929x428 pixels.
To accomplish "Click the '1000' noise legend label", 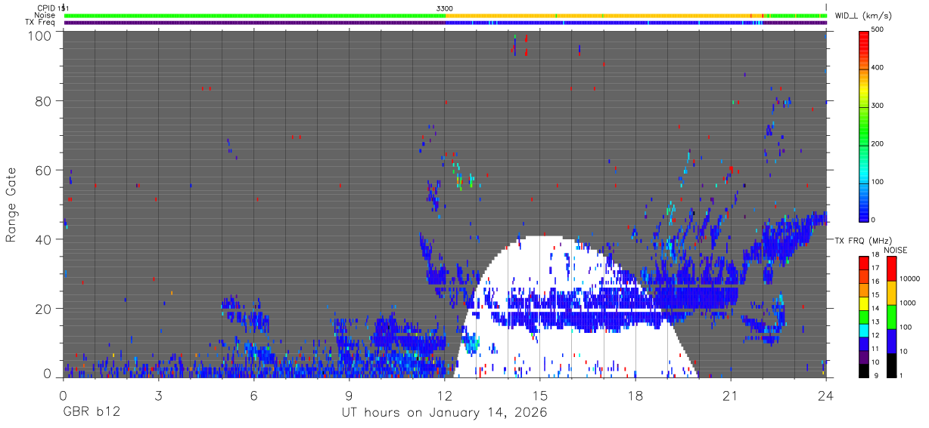I will click(909, 303).
